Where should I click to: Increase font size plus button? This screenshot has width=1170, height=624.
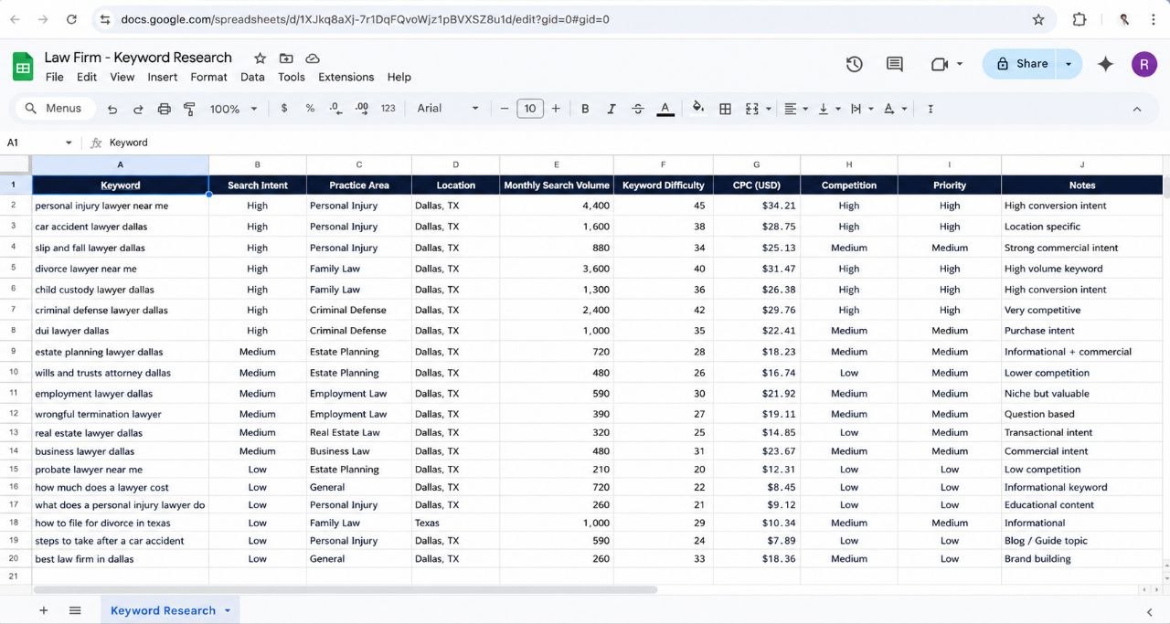556,109
